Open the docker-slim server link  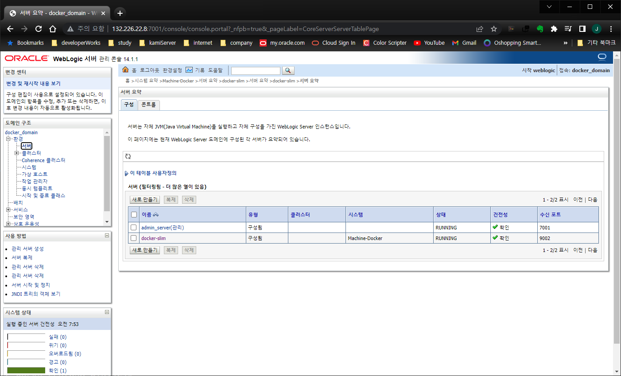[x=153, y=238]
